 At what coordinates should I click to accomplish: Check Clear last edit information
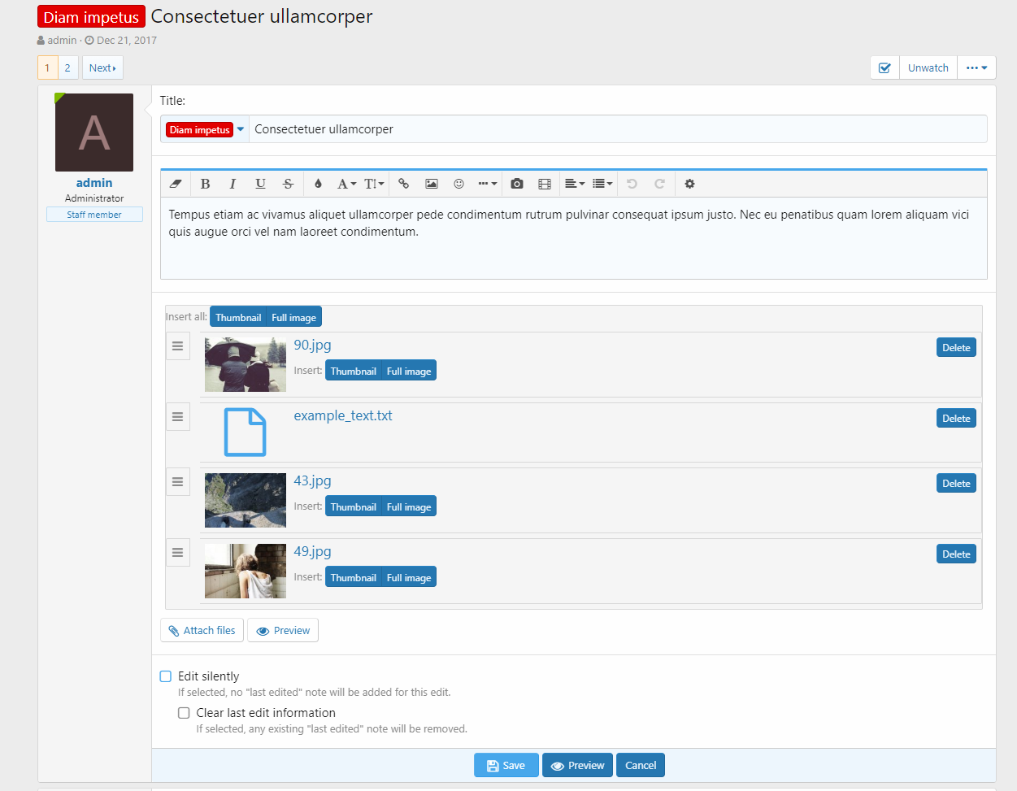click(x=184, y=713)
